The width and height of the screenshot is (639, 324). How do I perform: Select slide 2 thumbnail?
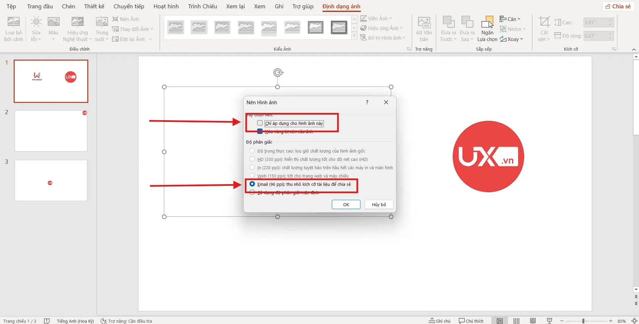coord(51,131)
